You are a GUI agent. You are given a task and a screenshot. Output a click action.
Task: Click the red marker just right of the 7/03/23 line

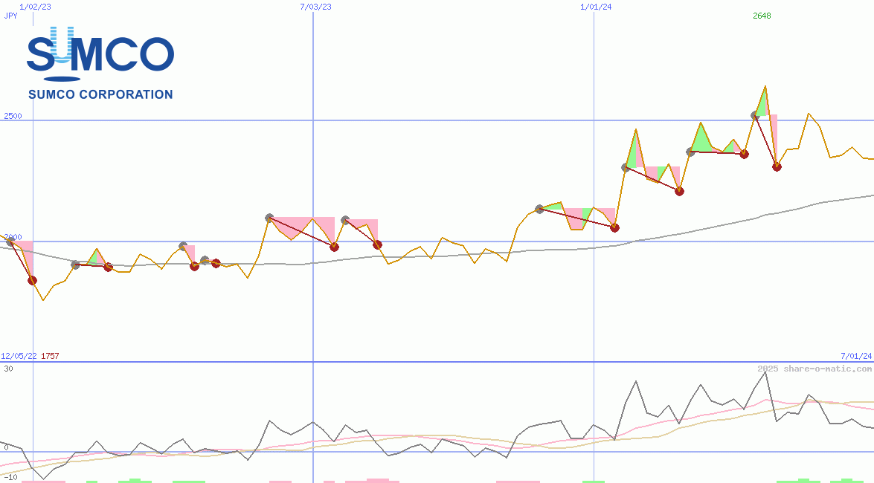pyautogui.click(x=334, y=247)
